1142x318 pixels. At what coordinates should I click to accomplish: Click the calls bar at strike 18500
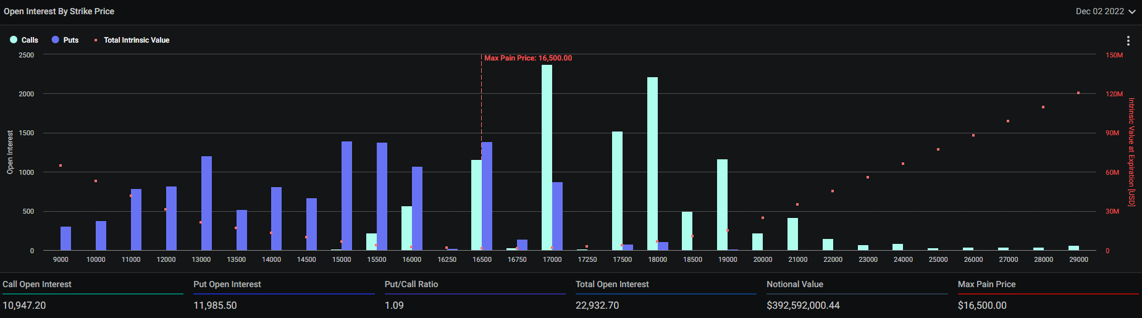tap(687, 231)
